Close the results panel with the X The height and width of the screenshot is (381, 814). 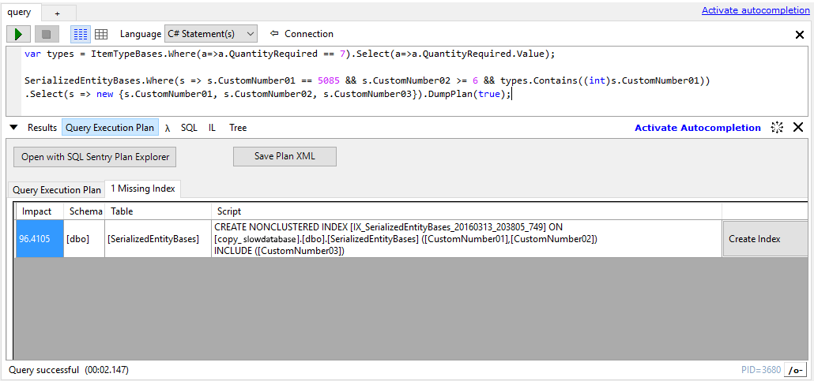click(x=798, y=128)
